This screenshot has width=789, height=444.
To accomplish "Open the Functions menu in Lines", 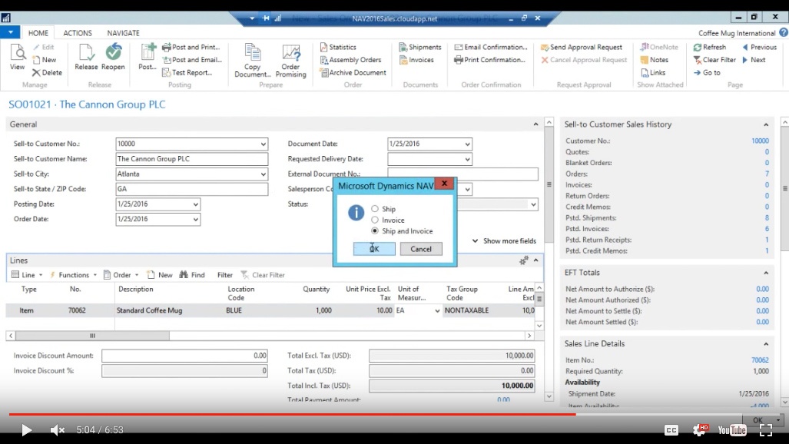I will pos(73,275).
